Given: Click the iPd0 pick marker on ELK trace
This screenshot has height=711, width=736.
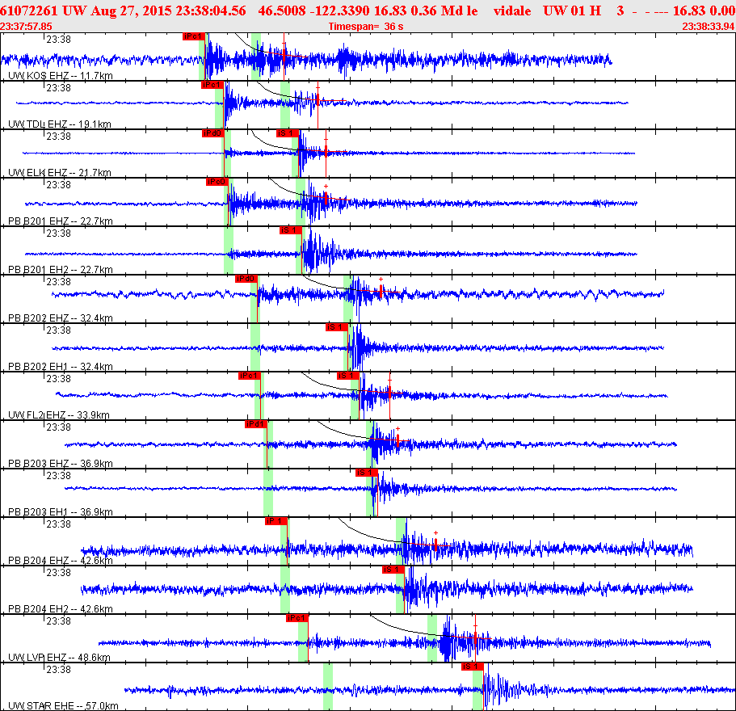Looking at the screenshot, I should coord(213,133).
